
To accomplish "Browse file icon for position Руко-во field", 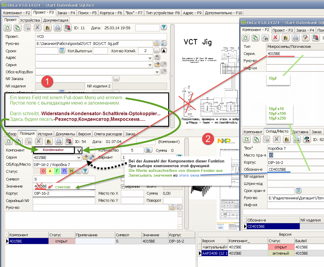I will (x=172, y=207).
